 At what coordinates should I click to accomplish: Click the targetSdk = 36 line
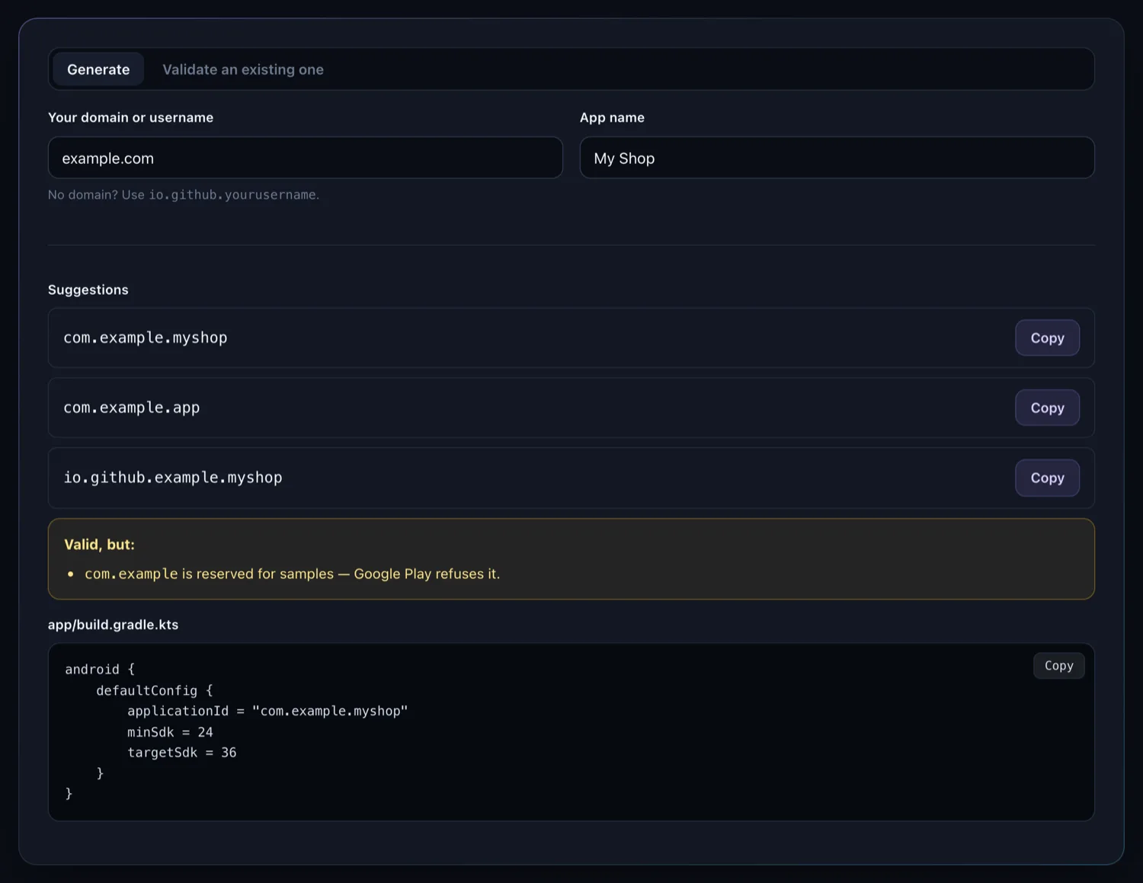click(x=182, y=753)
